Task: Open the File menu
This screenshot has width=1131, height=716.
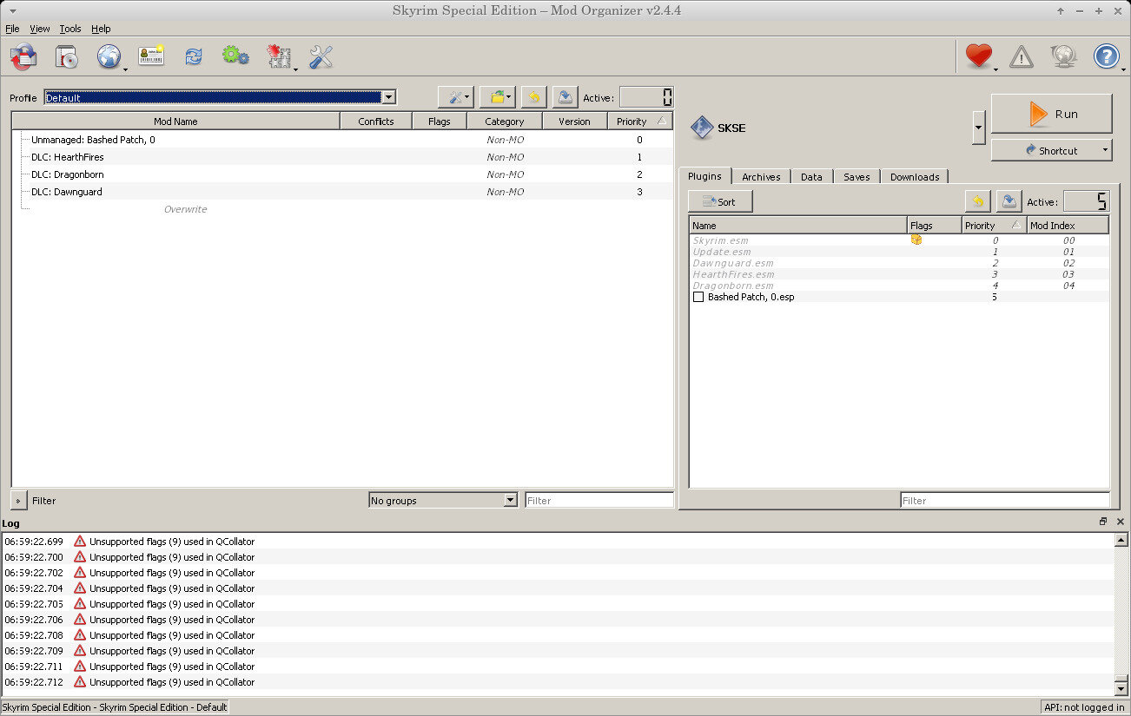Action: click(x=12, y=29)
